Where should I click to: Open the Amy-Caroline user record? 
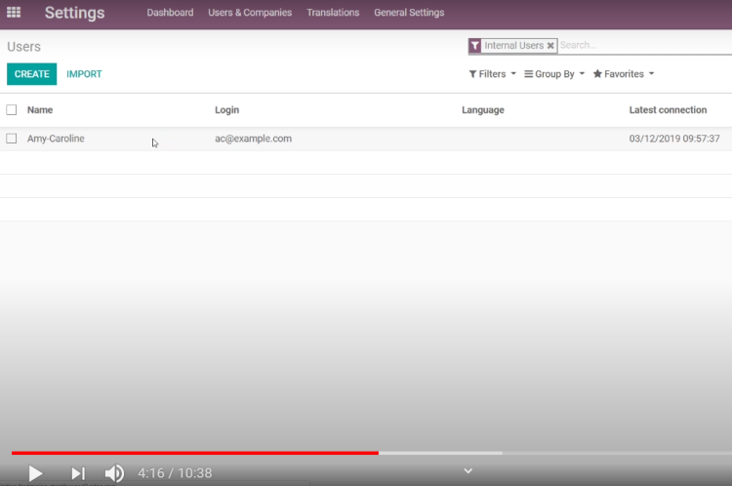tap(56, 139)
